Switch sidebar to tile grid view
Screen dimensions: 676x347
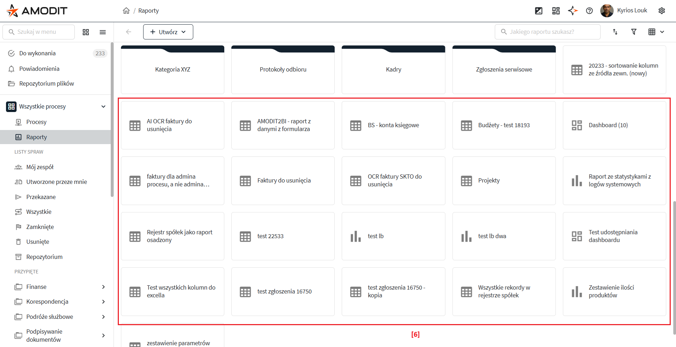(x=86, y=32)
